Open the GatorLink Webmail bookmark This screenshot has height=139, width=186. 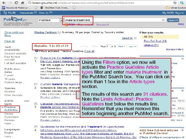[17, 8]
